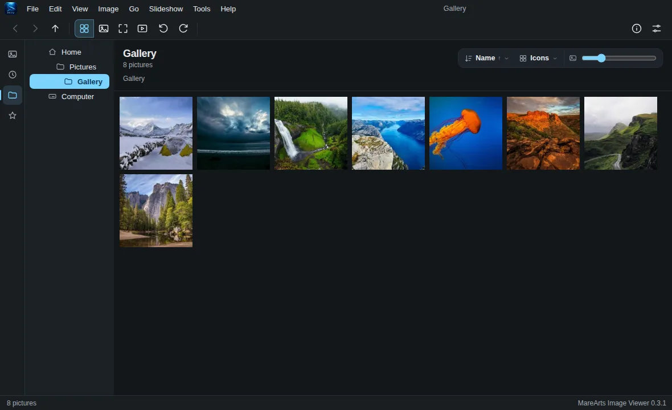Select the waterfall in green valley thumbnail
The width and height of the screenshot is (672, 410).
point(311,133)
